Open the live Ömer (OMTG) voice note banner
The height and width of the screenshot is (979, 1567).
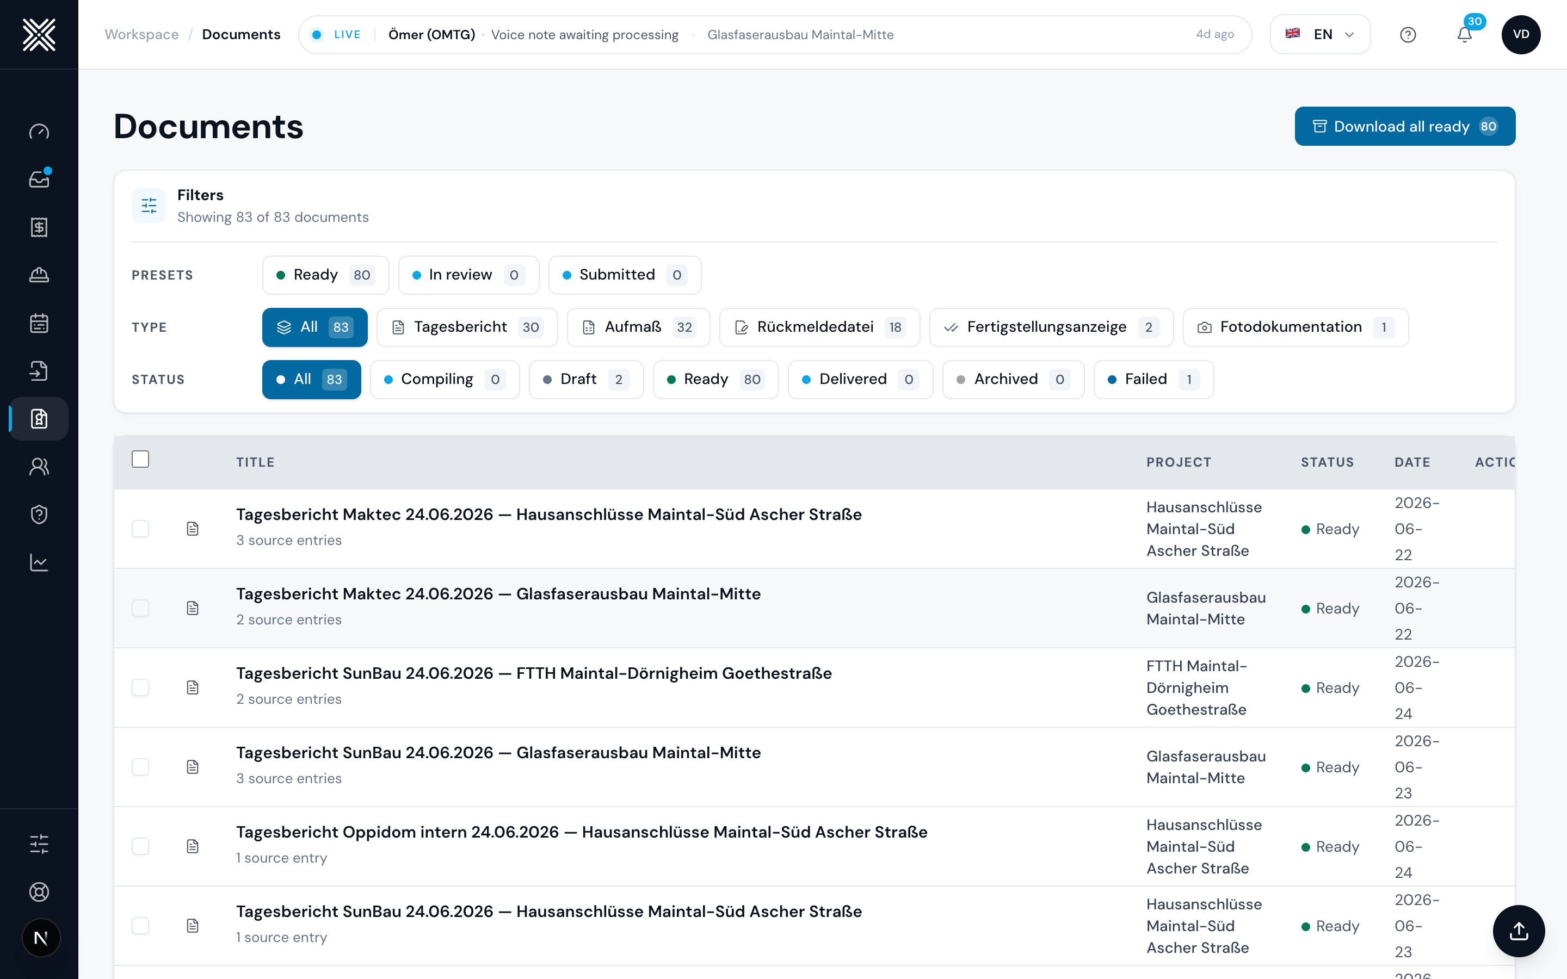774,35
